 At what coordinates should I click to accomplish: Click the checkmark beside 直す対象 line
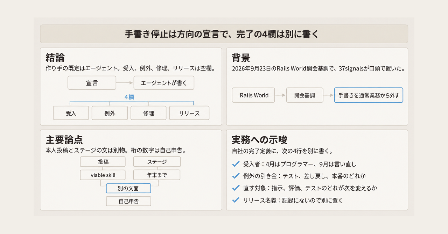click(236, 188)
